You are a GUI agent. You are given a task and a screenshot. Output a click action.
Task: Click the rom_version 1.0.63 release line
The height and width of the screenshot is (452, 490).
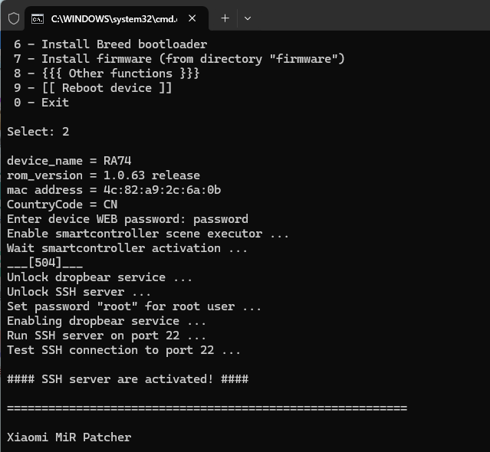(x=104, y=175)
